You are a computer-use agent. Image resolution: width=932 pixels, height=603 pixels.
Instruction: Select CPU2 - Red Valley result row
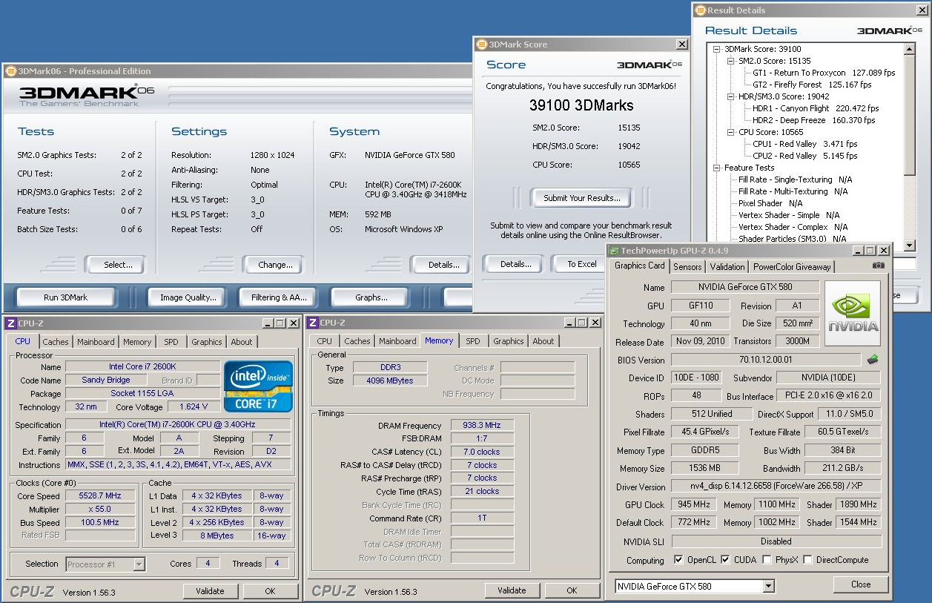click(x=804, y=156)
